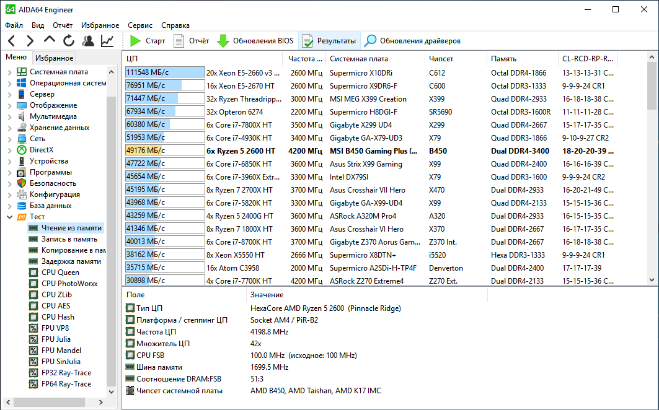659x410 pixels.
Task: Open the Файл menu
Action: (14, 25)
